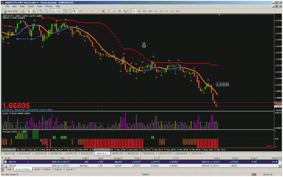
Task: Select the text label tool
Action: pyautogui.click(x=120, y=11)
